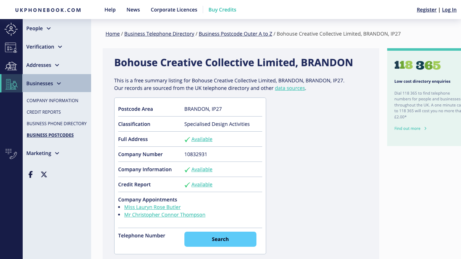Image resolution: width=461 pixels, height=259 pixels.
Task: Click the Marketing telephone icon in sidebar
Action: point(11,153)
